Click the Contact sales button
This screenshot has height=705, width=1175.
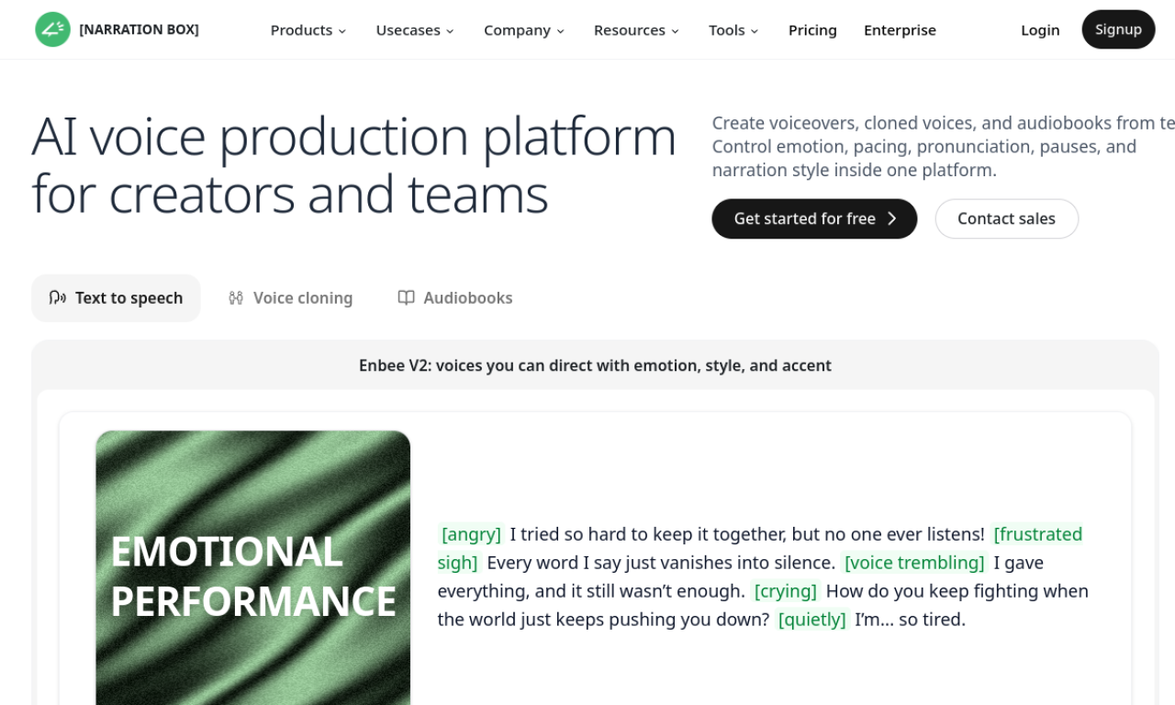[x=1006, y=218]
